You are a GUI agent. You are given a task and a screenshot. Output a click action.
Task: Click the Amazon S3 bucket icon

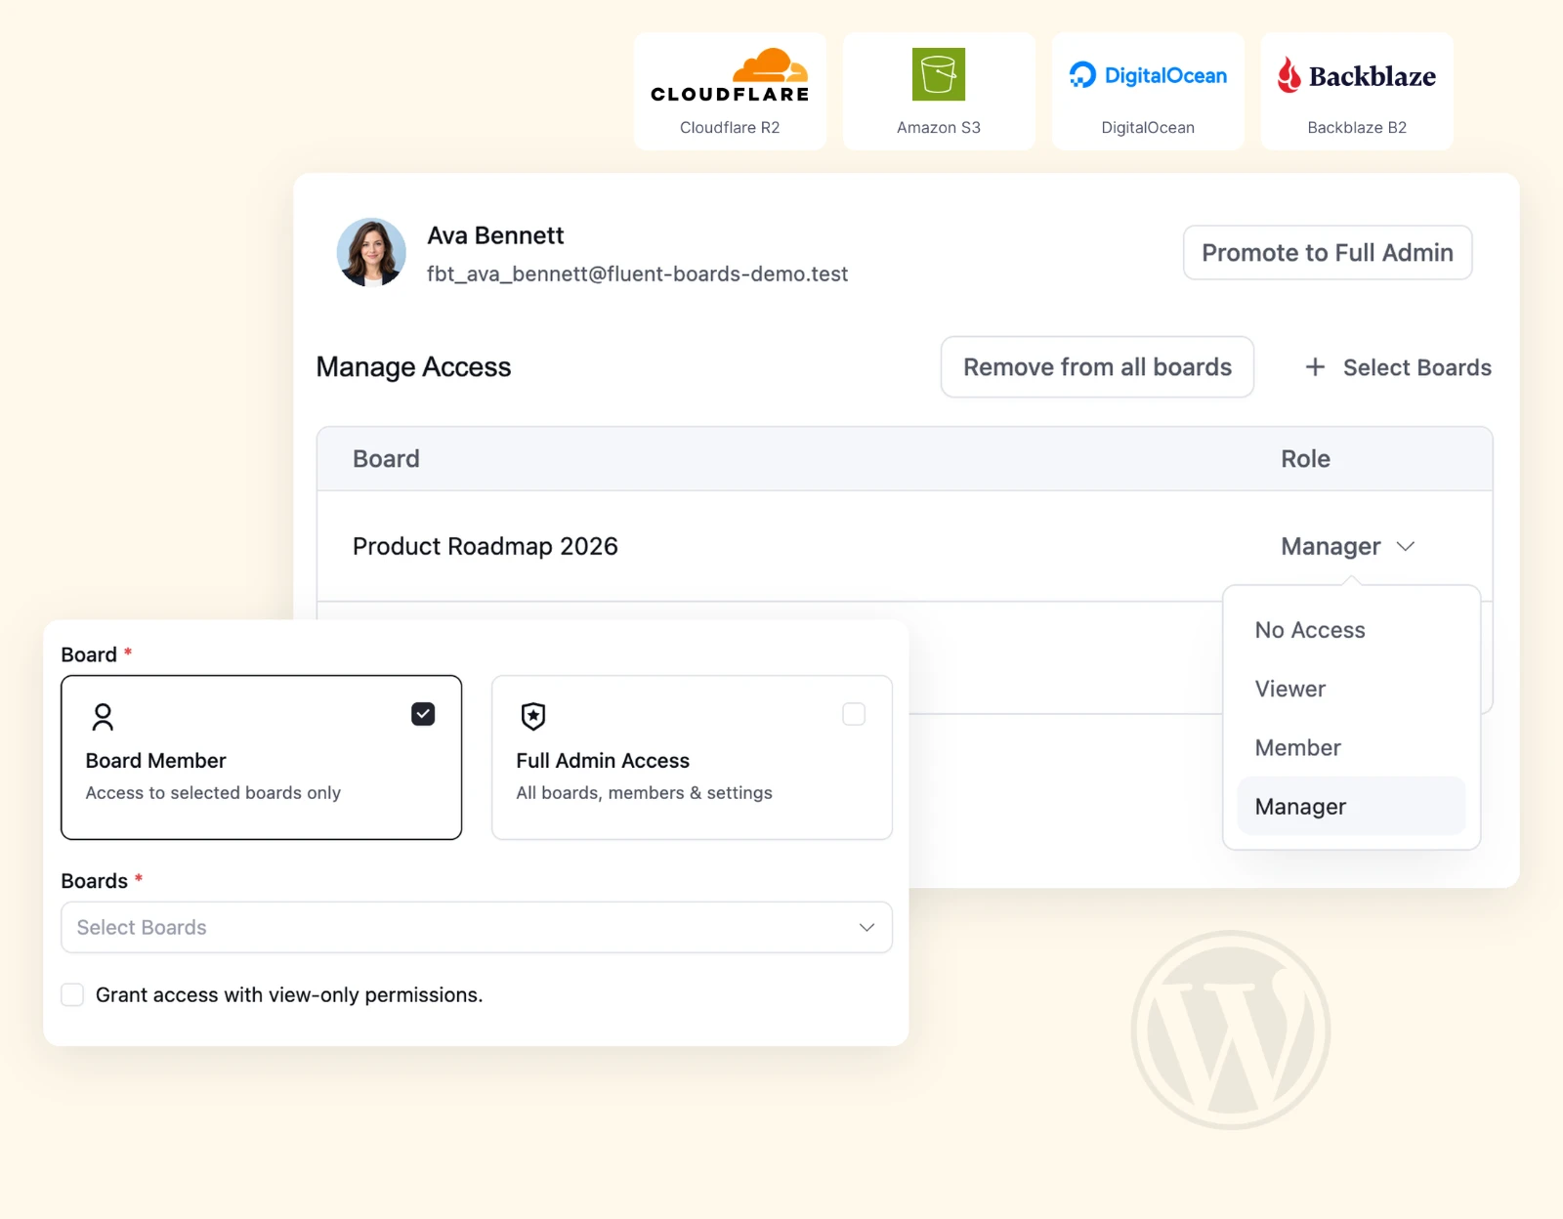click(x=939, y=74)
